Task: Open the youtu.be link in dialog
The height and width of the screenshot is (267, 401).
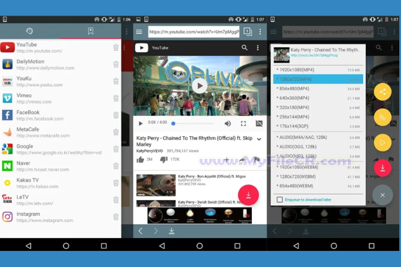Action: (x=314, y=55)
